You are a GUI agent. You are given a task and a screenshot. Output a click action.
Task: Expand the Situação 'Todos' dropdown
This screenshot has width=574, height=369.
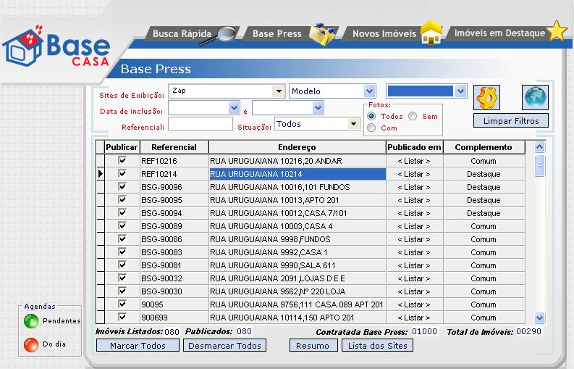(x=354, y=124)
